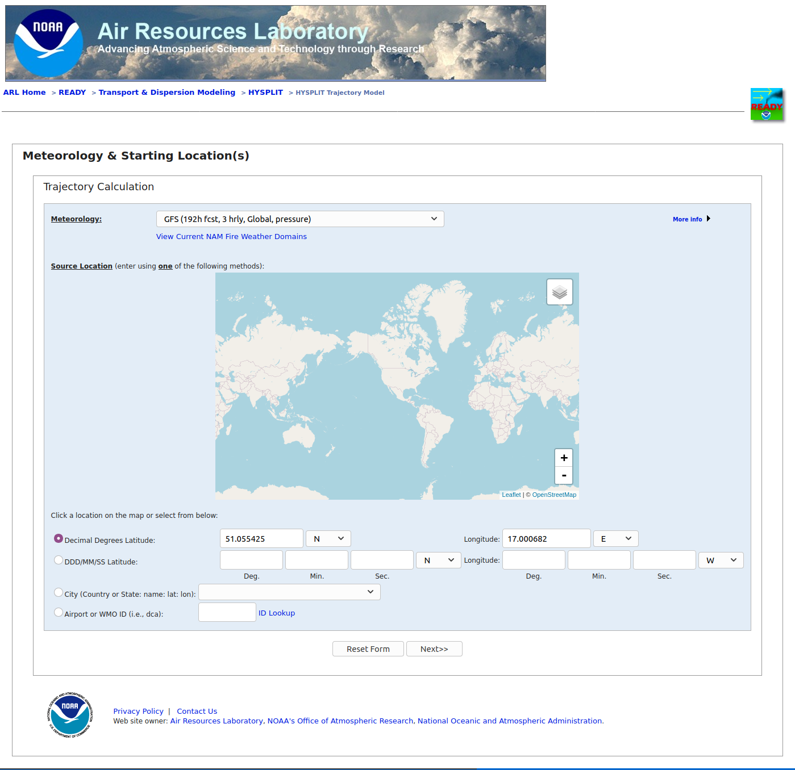Screen dimensions: 795x770
Task: Open the map layers control icon
Action: 560,292
